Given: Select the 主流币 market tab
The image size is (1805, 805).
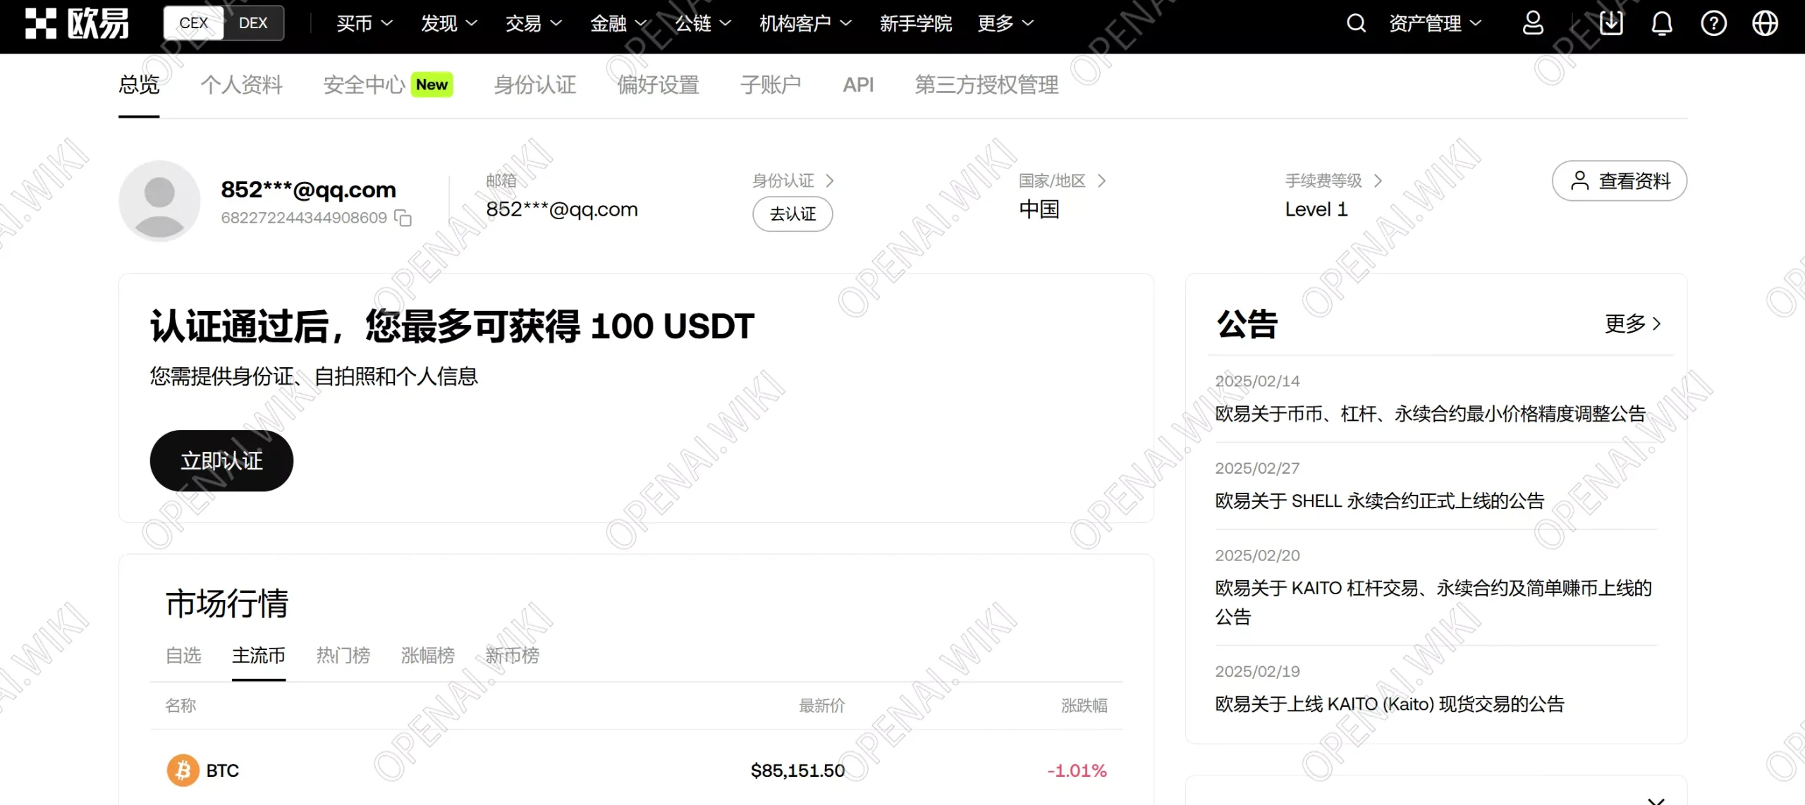Looking at the screenshot, I should (x=259, y=656).
